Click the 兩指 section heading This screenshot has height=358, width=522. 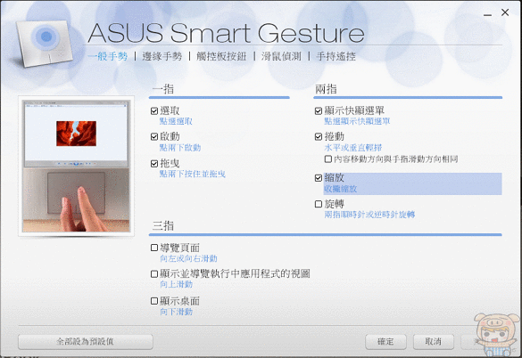[327, 89]
